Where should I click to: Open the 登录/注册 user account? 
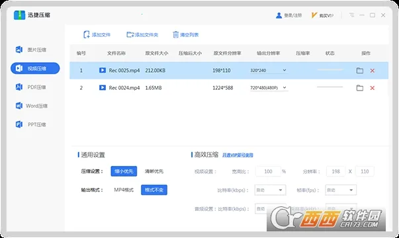click(288, 15)
